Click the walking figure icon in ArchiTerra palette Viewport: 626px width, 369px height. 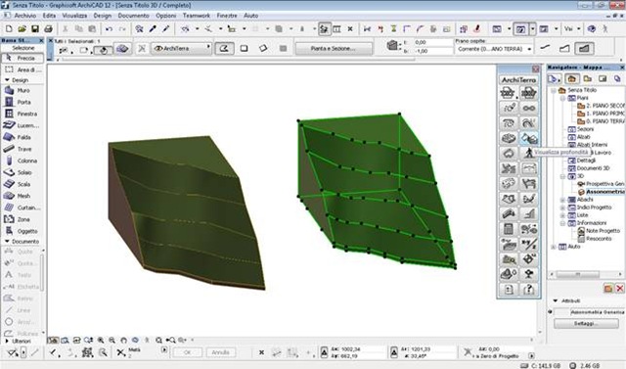click(529, 153)
